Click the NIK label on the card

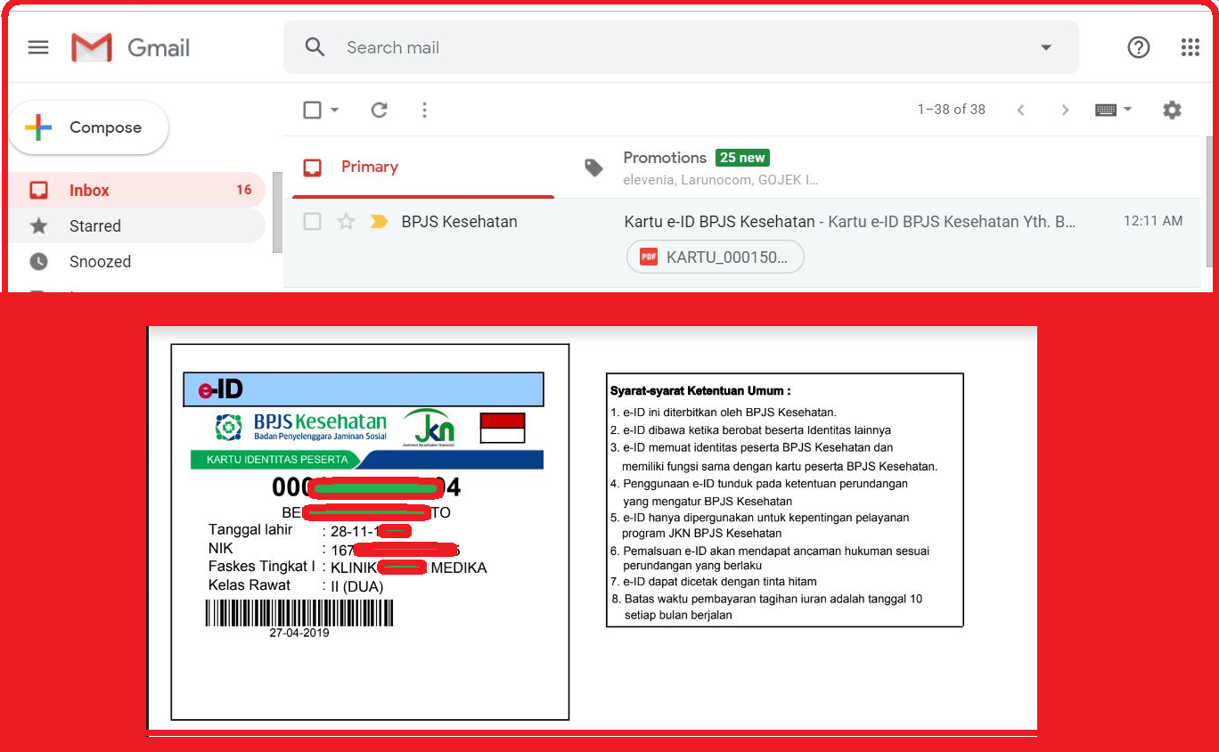tap(220, 548)
